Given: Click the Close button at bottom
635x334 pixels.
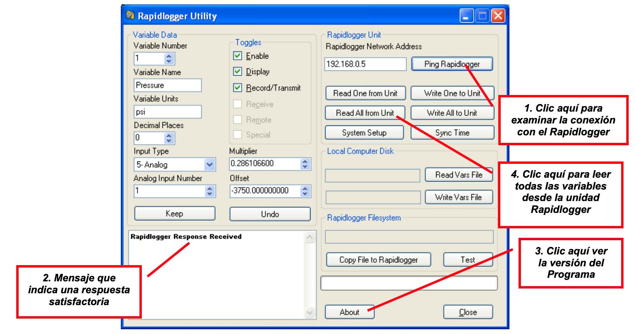Looking at the screenshot, I should (x=468, y=312).
